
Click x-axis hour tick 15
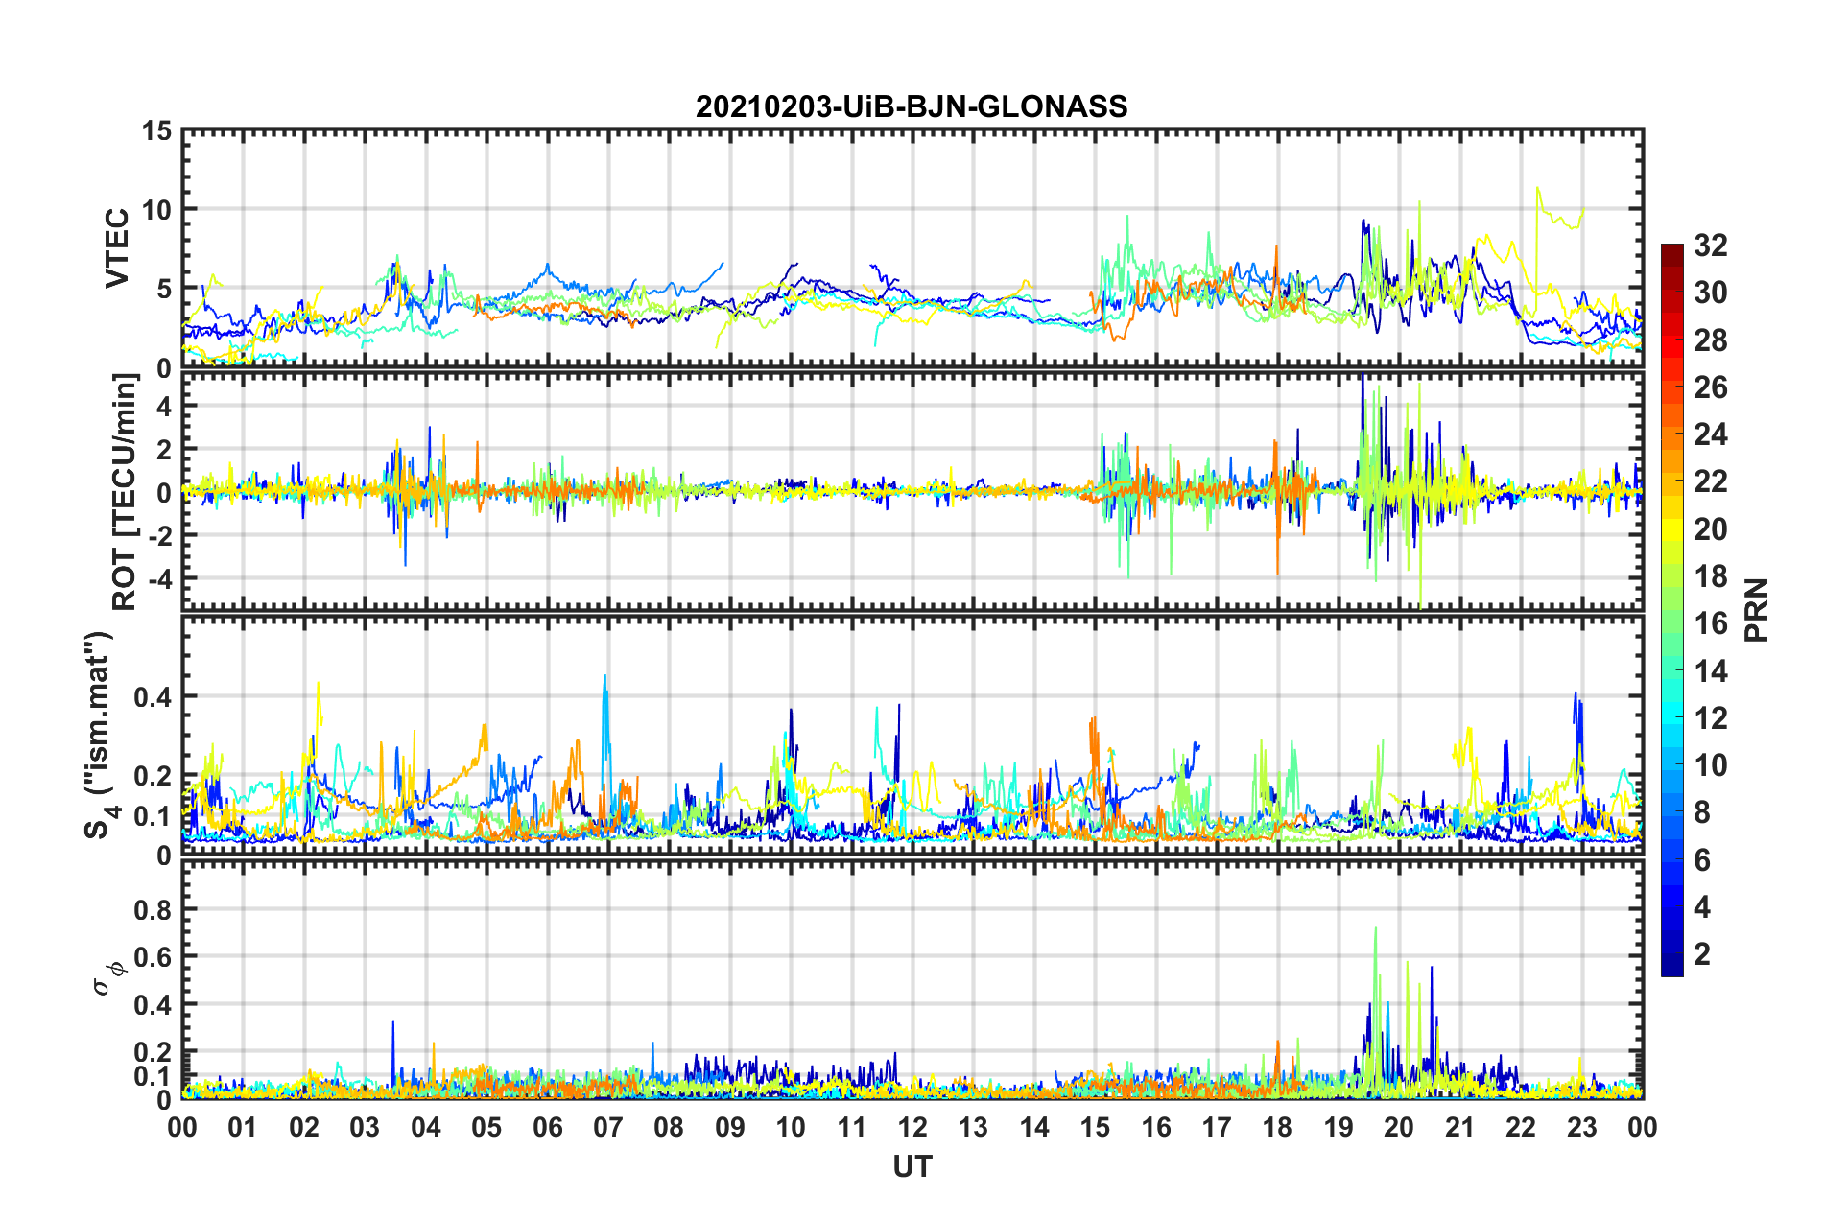[x=1095, y=1127]
